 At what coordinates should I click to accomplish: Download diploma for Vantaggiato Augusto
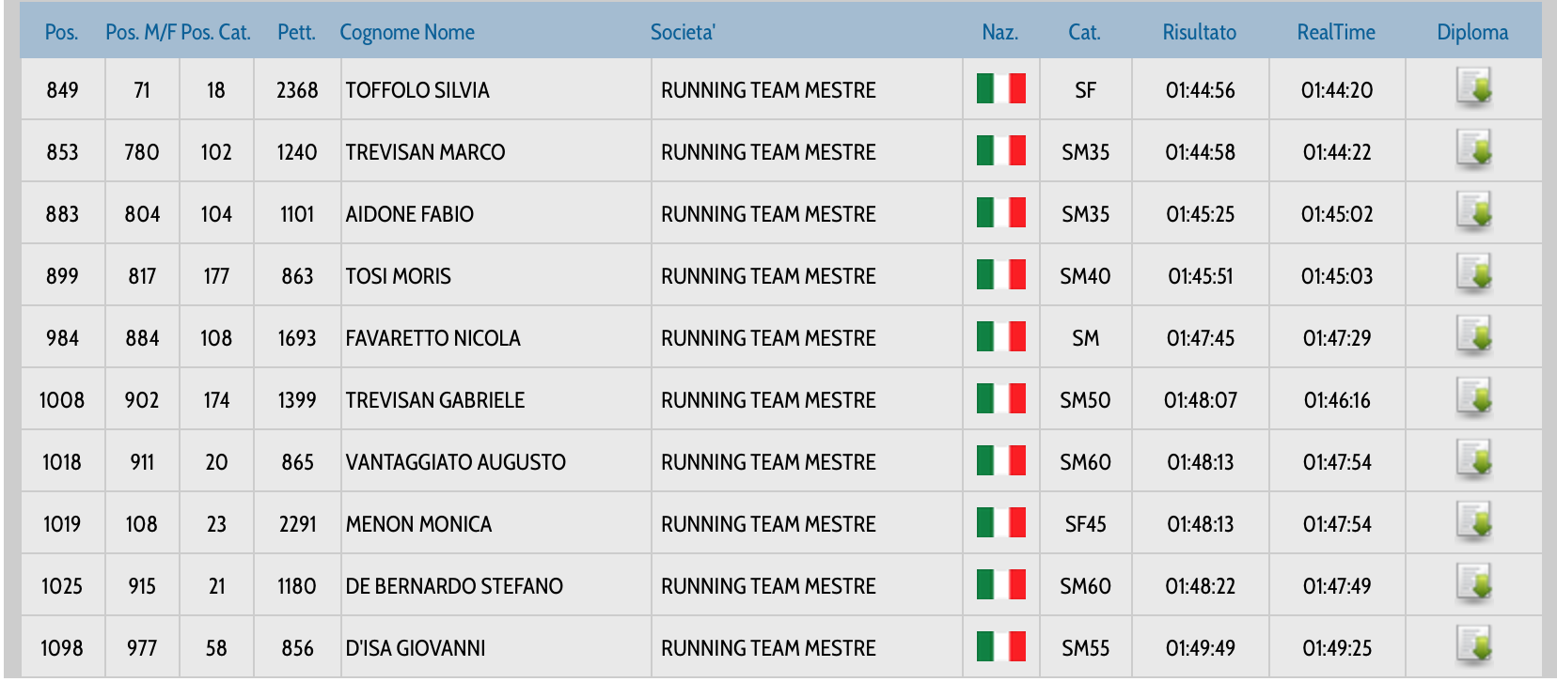pos(1473,460)
